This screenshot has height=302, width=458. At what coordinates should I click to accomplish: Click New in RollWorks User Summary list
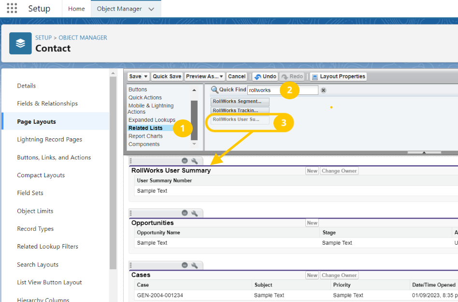point(312,171)
